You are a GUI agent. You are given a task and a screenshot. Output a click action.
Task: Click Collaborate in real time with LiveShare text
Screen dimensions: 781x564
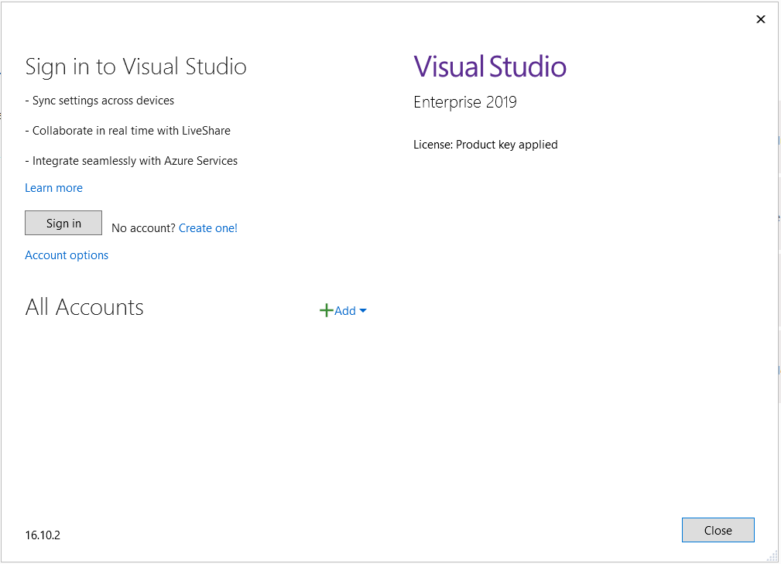128,131
